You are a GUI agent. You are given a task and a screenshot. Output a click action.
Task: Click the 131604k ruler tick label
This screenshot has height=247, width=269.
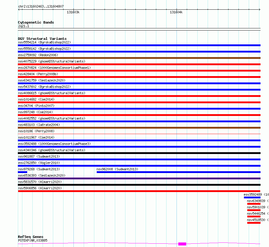click(x=176, y=12)
